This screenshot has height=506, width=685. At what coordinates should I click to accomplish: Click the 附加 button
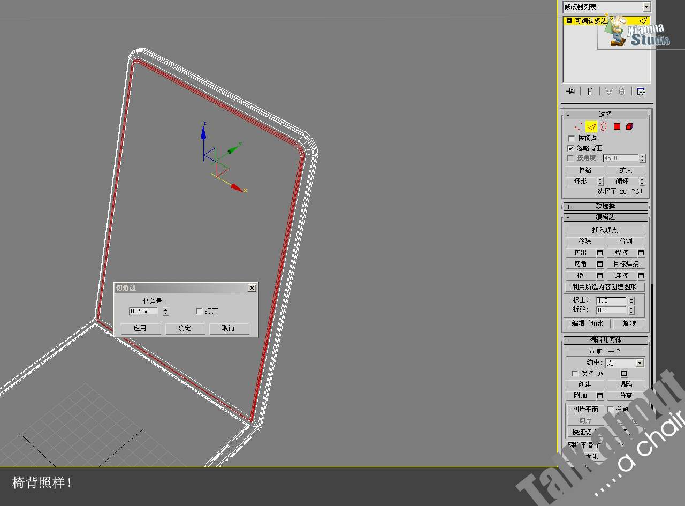click(581, 396)
